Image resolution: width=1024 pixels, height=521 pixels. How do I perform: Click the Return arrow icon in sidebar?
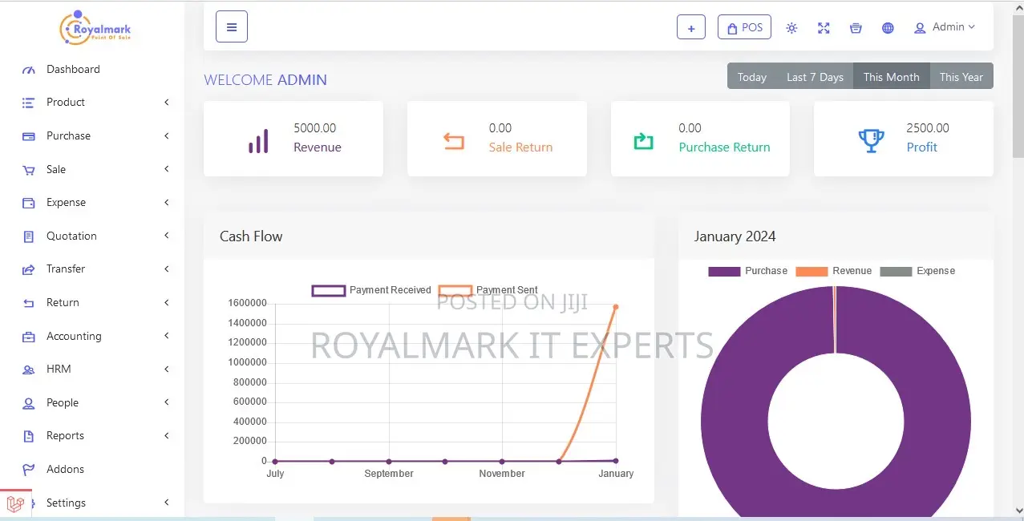(29, 303)
